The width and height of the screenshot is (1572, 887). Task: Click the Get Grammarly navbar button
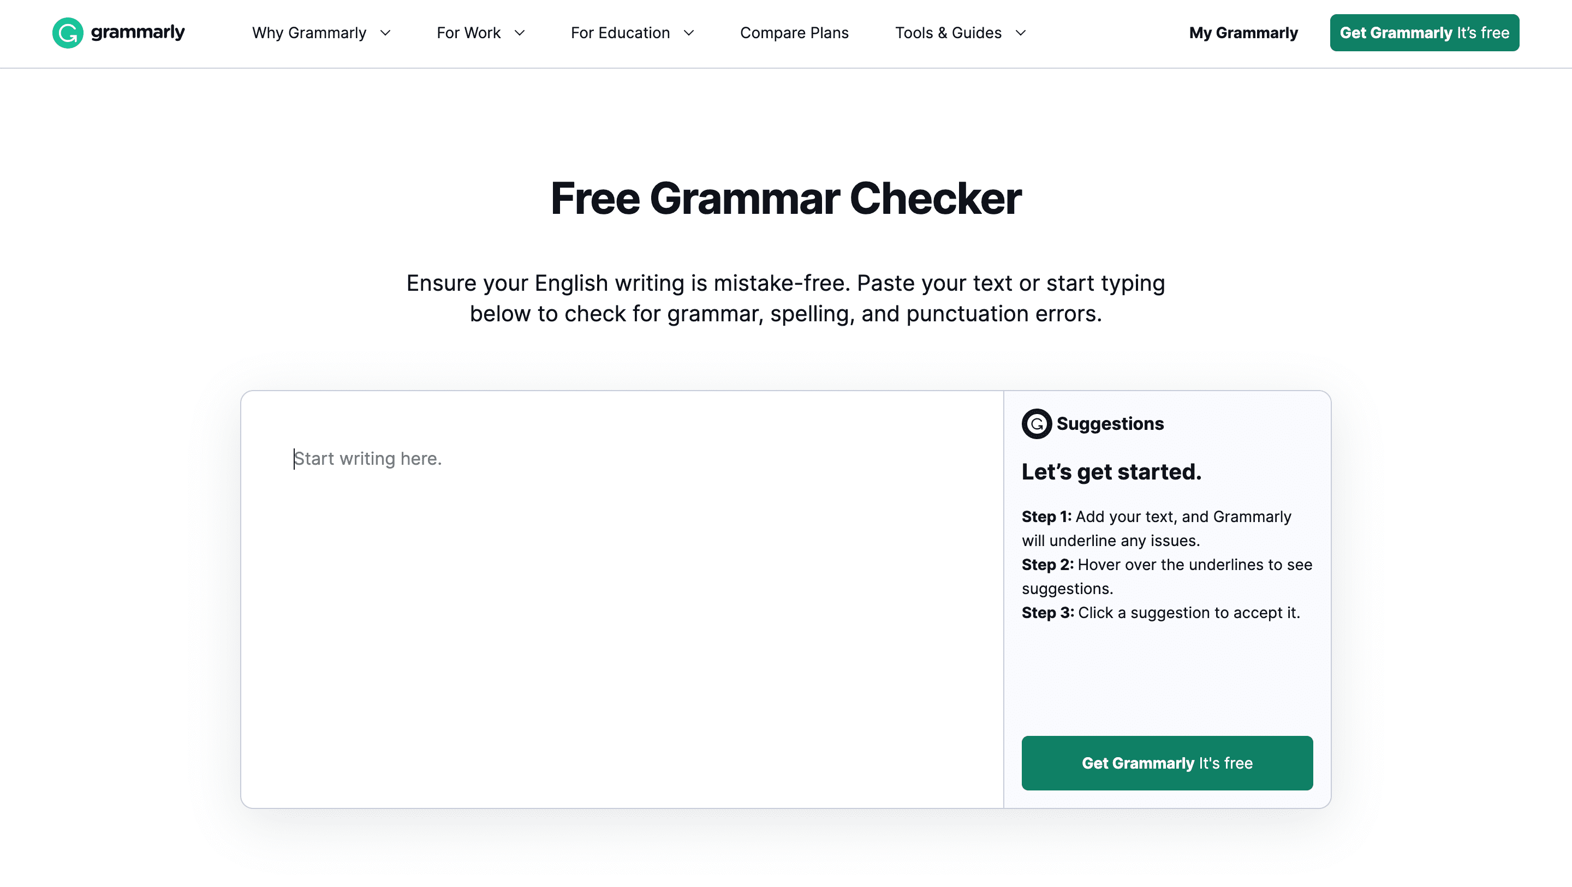click(1424, 32)
